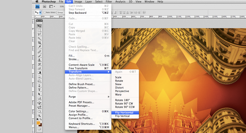Screen dimensions: 246x133
Task: Open the Group auto-select dropdown
Action: pyautogui.click(x=61, y=12)
